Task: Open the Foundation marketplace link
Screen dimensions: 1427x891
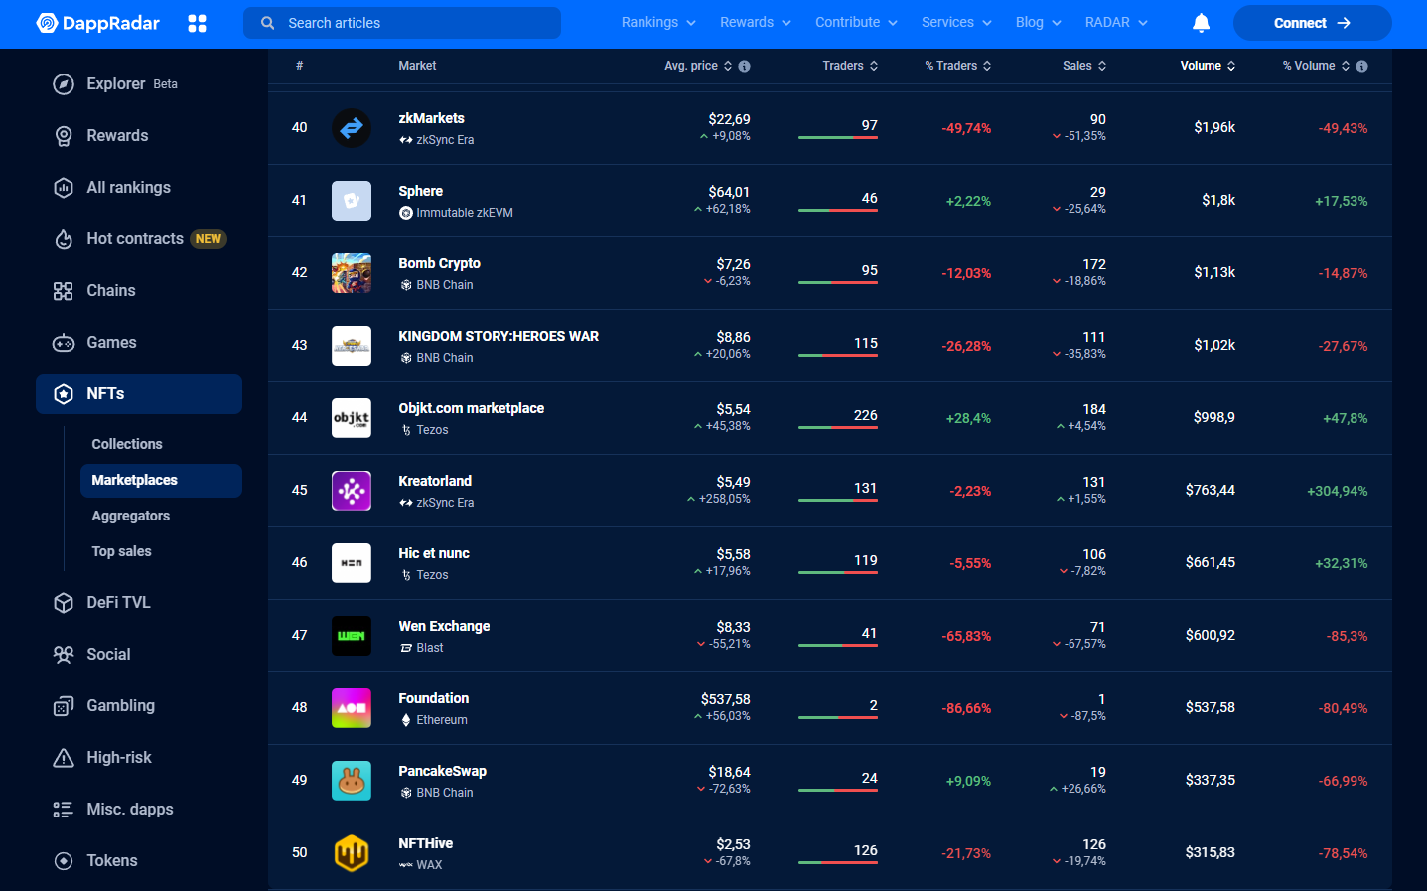Action: 434,698
